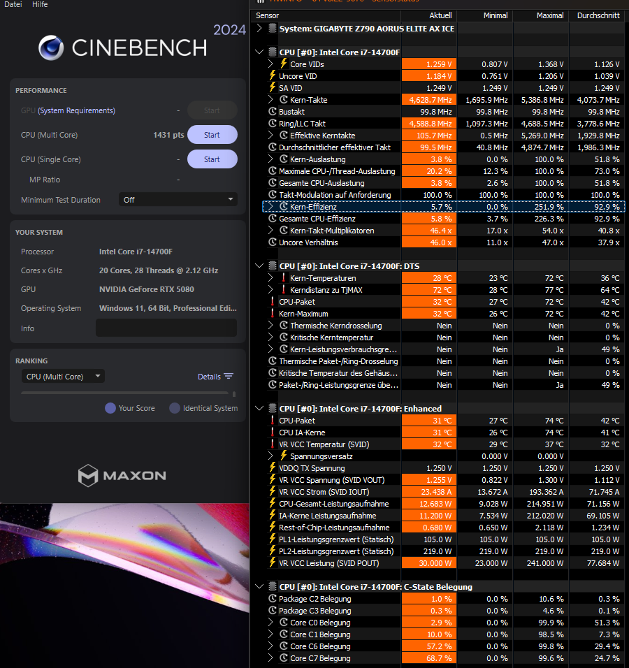The height and width of the screenshot is (668, 629).
Task: Click the Your Score legend dot
Action: [x=110, y=408]
